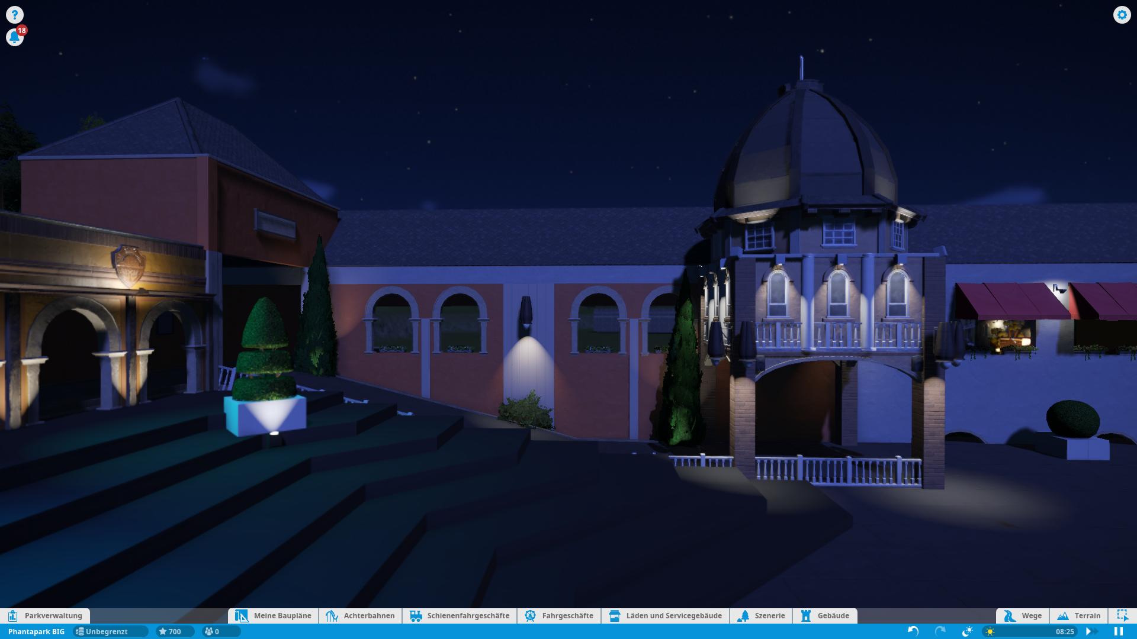1137x639 pixels.
Task: Click the redo arrow icon
Action: tap(940, 631)
